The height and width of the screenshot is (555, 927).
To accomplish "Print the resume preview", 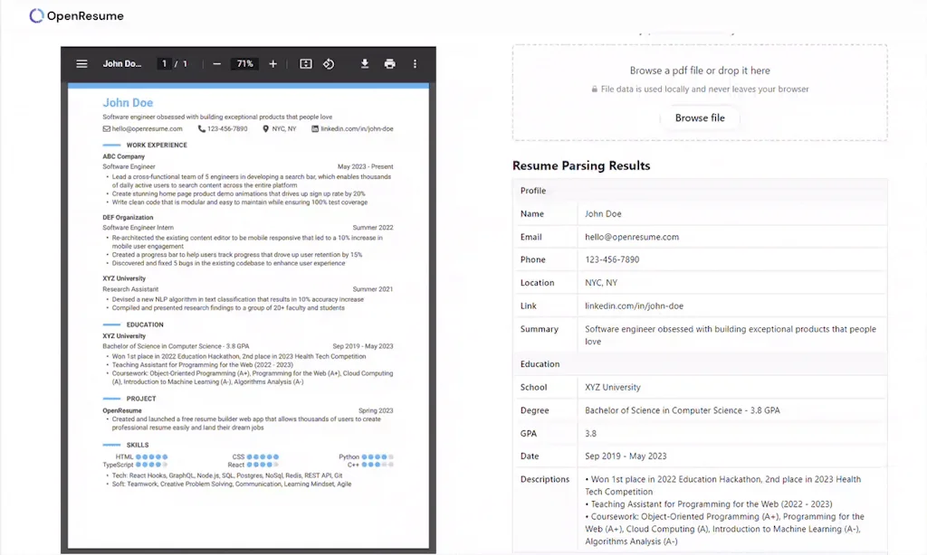I will [x=389, y=63].
